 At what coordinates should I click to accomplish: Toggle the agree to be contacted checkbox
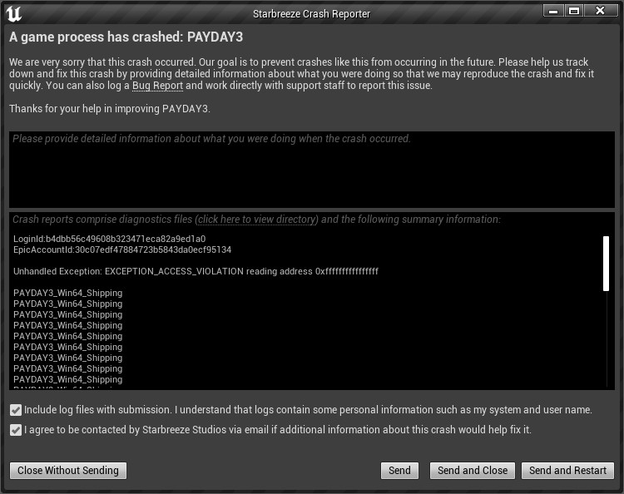[16, 430]
